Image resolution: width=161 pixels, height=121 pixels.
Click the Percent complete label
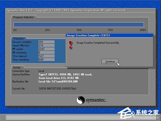pyautogui.click(x=22, y=42)
